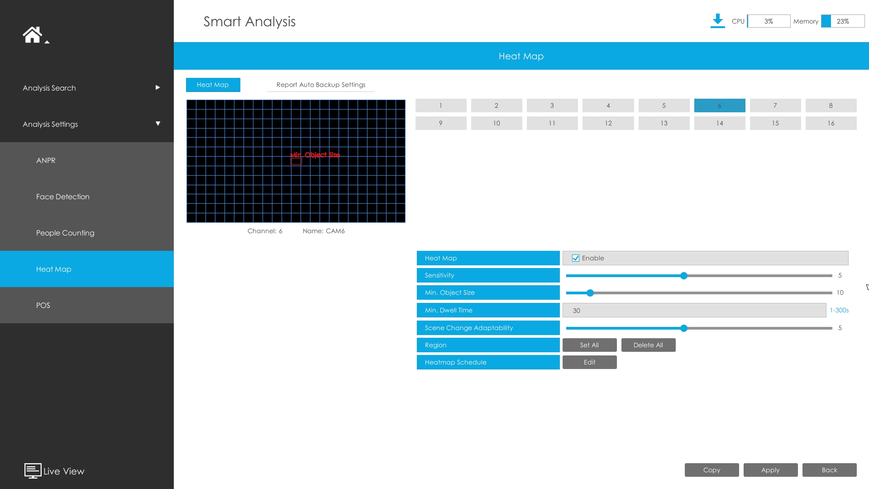Open Live View monitor icon
The width and height of the screenshot is (869, 489).
click(33, 471)
